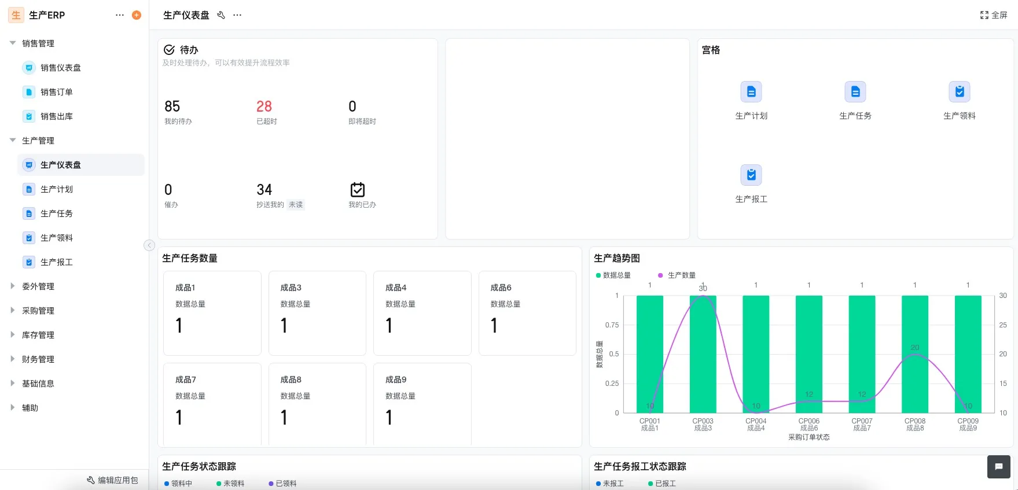1018x490 pixels.
Task: Open the 生产ERP more options menu
Action: (120, 15)
